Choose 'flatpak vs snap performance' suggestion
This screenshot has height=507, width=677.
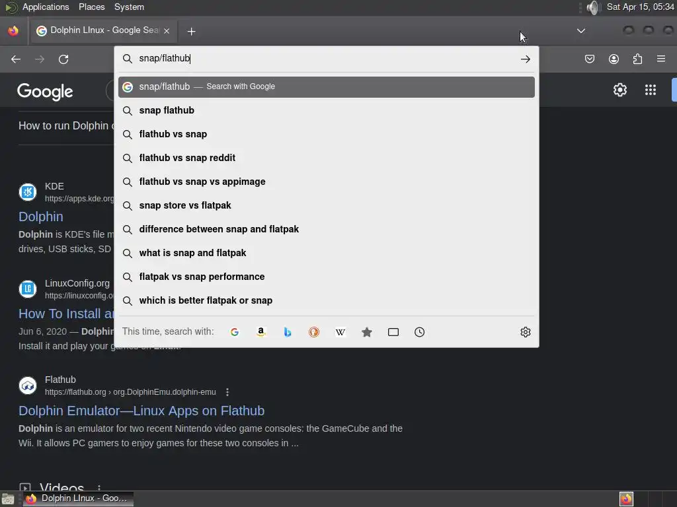(x=327, y=277)
